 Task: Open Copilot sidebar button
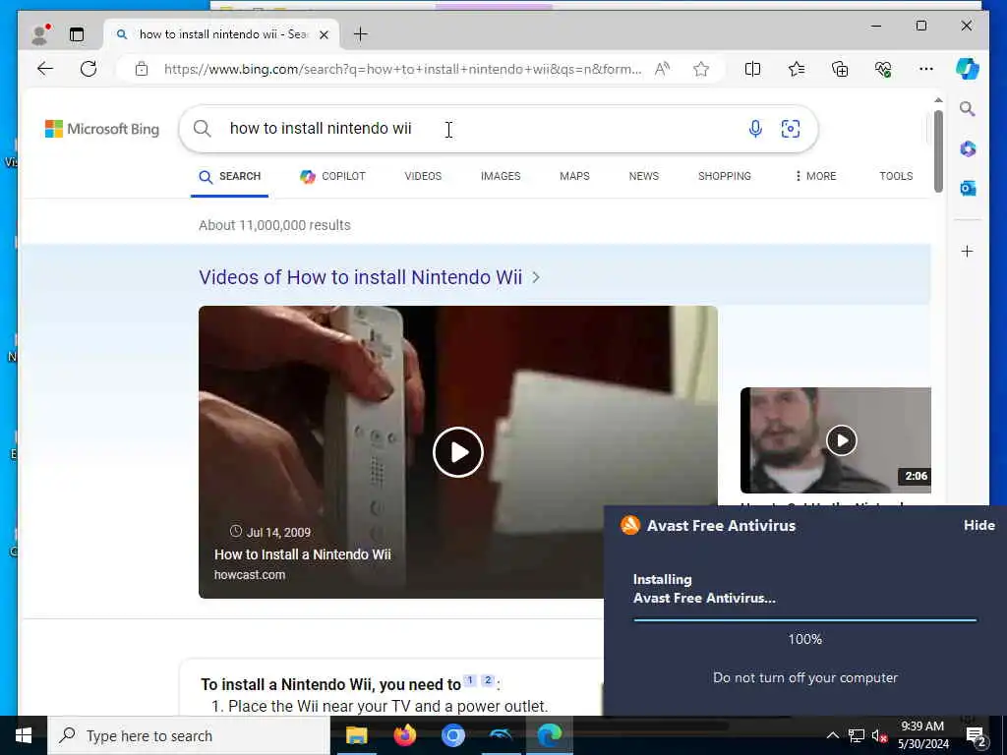pos(968,69)
